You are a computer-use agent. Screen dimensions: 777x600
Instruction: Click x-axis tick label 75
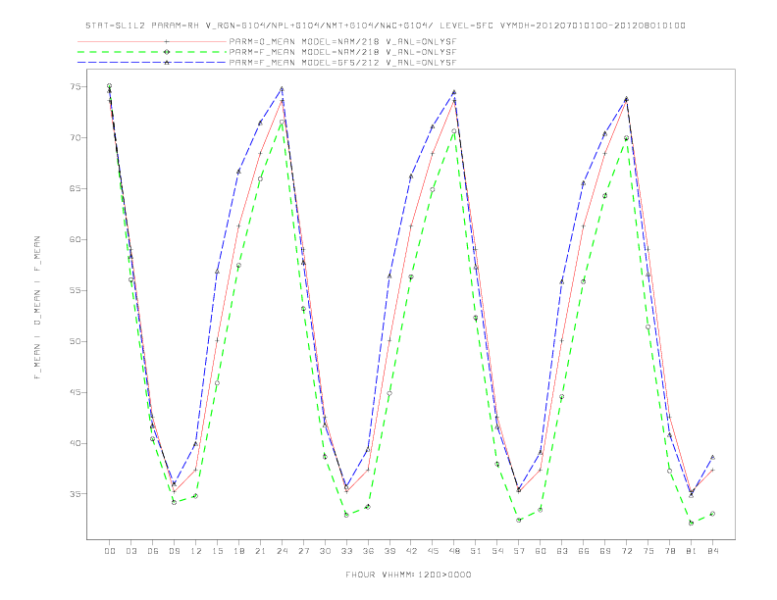click(648, 551)
